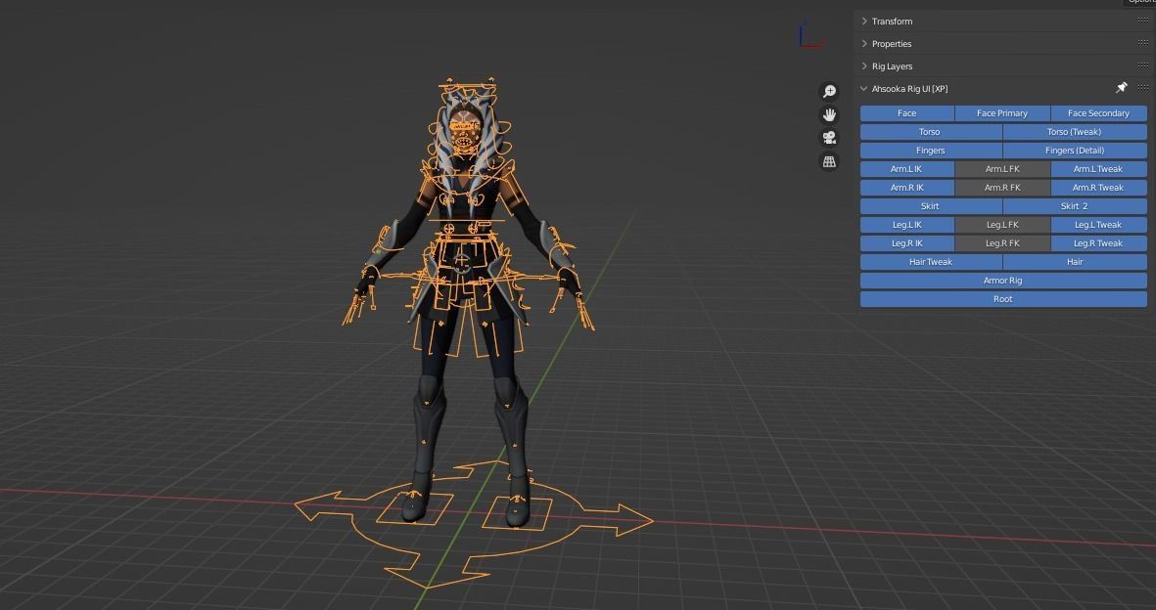The width and height of the screenshot is (1156, 610).
Task: Toggle the Skirt layer
Action: (931, 206)
